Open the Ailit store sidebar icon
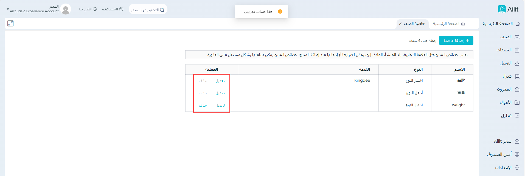This screenshot has width=525, height=176. pyautogui.click(x=517, y=141)
